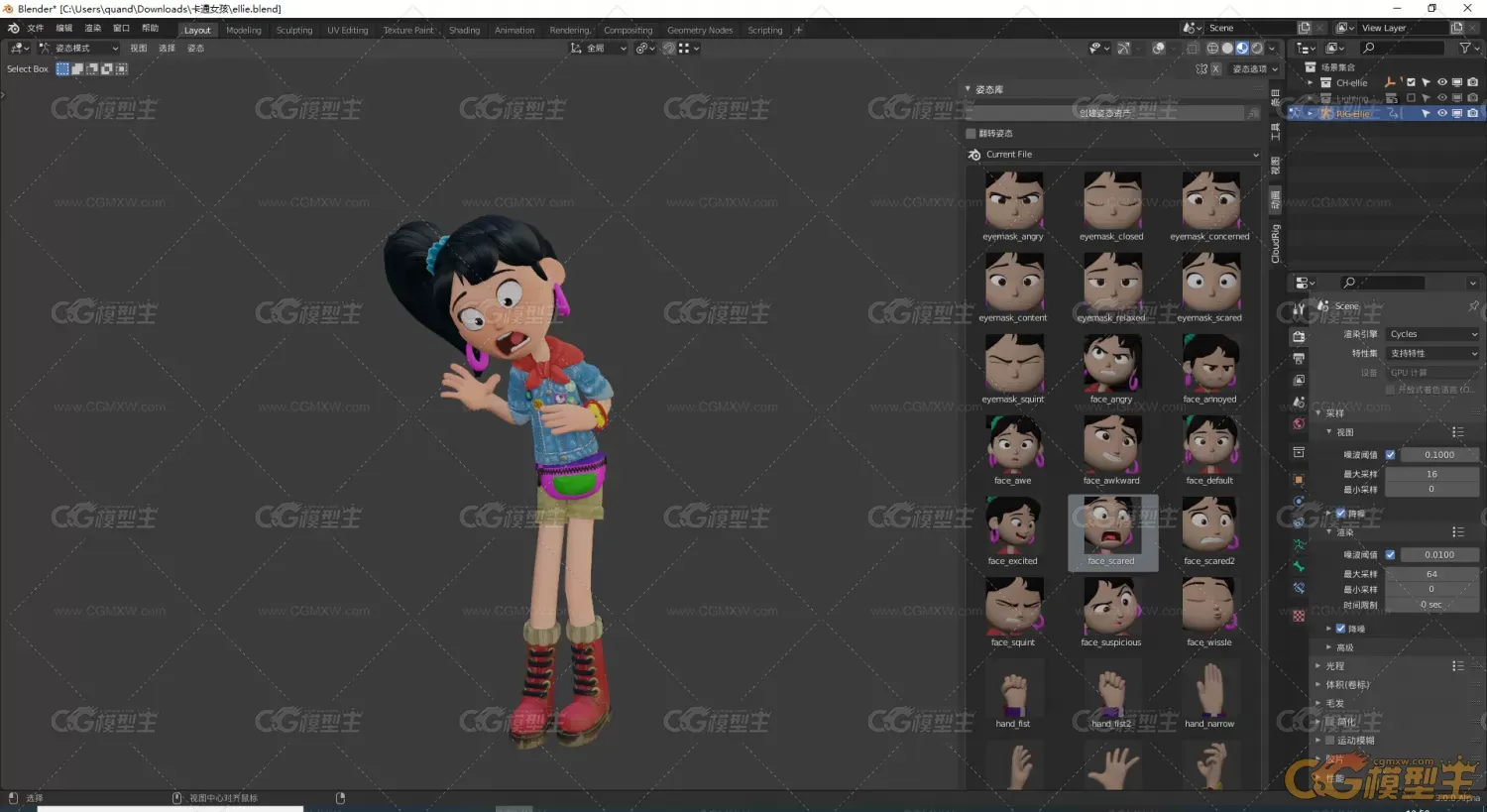Open the Output properties tab icon
Viewport: 1487px width, 812px height.
pyautogui.click(x=1299, y=358)
